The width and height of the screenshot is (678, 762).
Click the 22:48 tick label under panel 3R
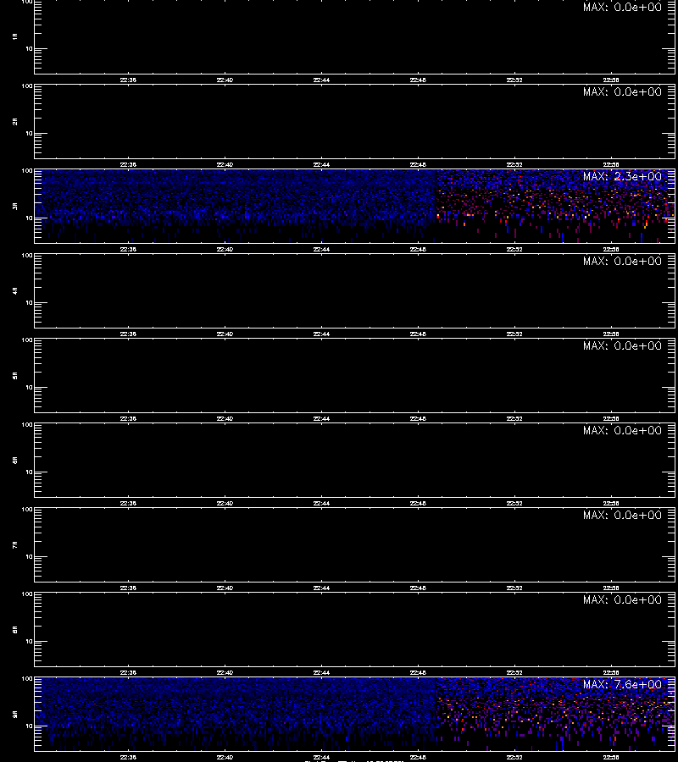click(x=418, y=249)
